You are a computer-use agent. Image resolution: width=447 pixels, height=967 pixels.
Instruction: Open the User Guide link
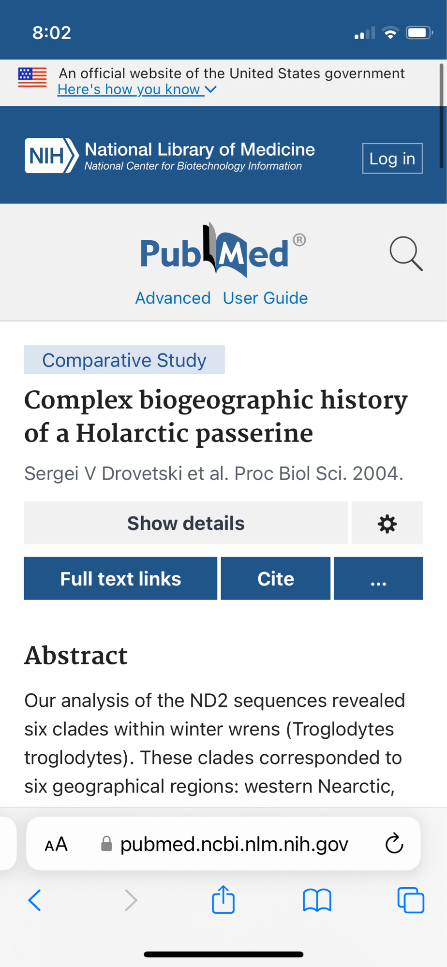265,298
